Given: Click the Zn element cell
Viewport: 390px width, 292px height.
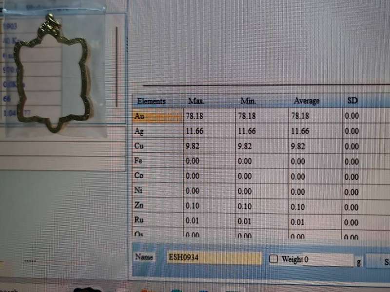Looking at the screenshot, I should coord(157,205).
